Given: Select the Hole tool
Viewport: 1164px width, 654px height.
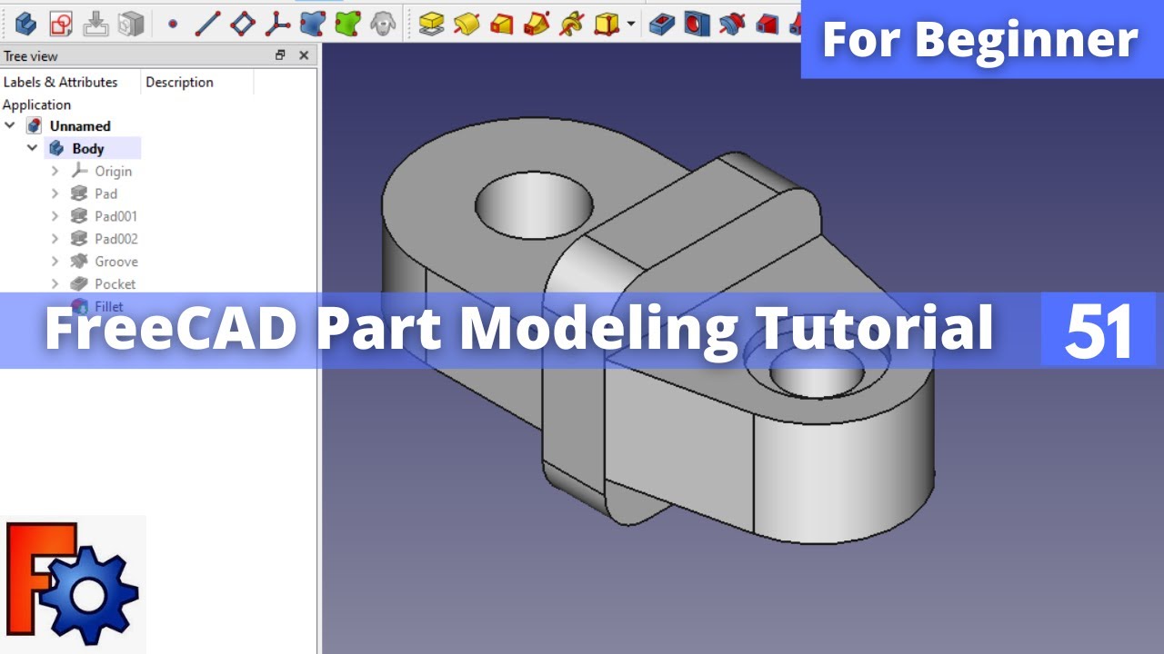Looking at the screenshot, I should pyautogui.click(x=697, y=24).
